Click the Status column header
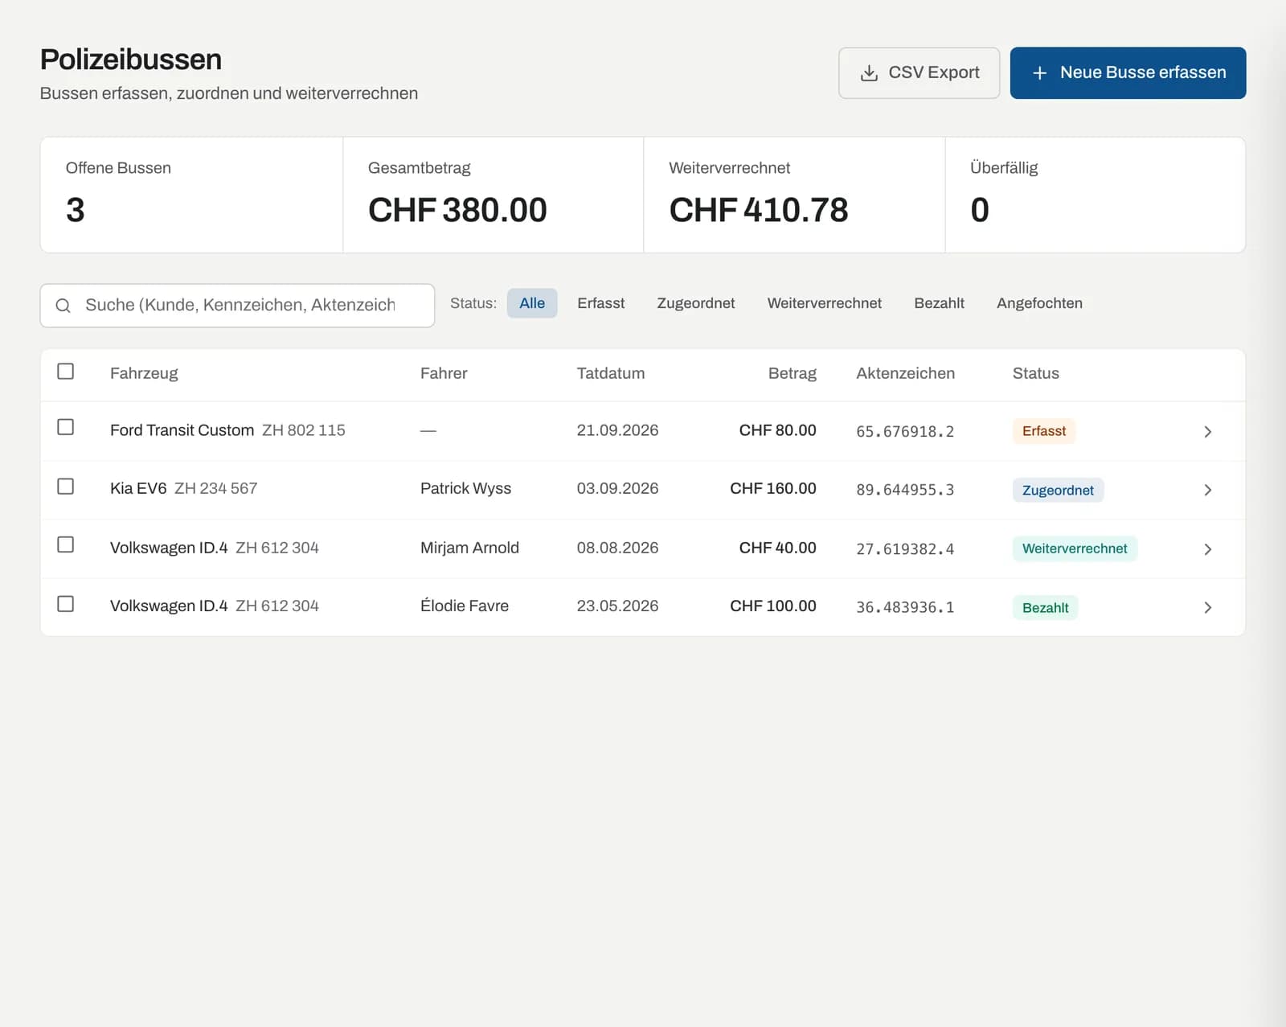Image resolution: width=1286 pixels, height=1027 pixels. [1035, 373]
